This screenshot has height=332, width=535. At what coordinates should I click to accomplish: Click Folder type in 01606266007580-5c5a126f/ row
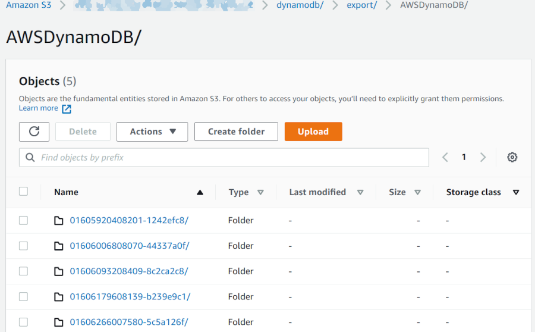[x=241, y=322]
